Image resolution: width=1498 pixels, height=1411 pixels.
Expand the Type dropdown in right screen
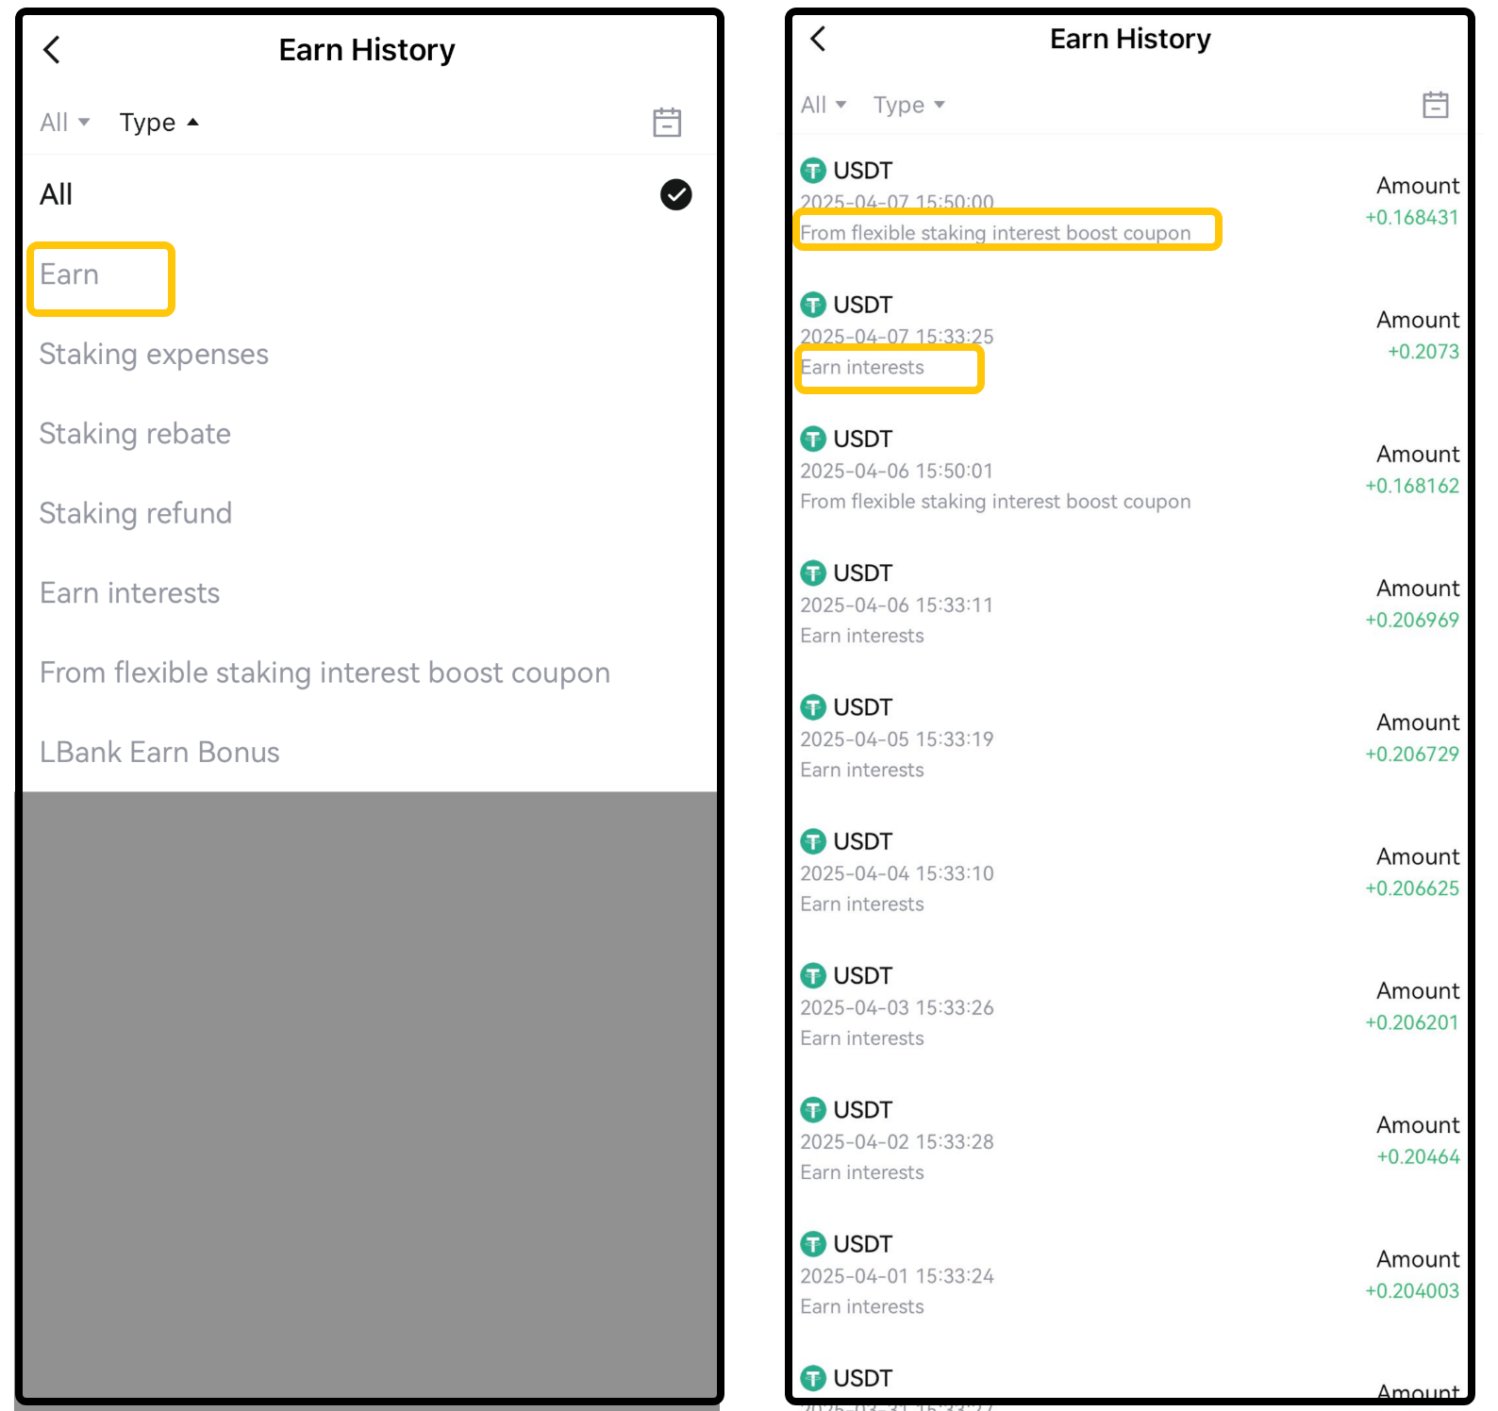coord(908,105)
